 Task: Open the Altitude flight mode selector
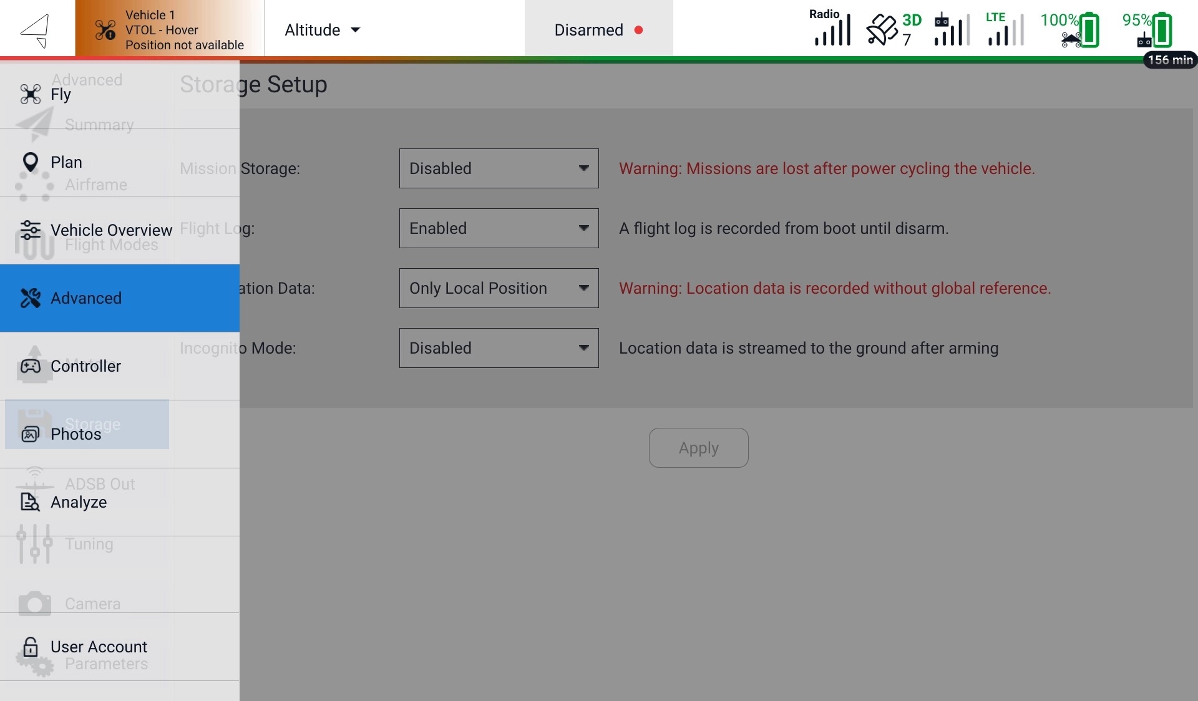click(322, 30)
